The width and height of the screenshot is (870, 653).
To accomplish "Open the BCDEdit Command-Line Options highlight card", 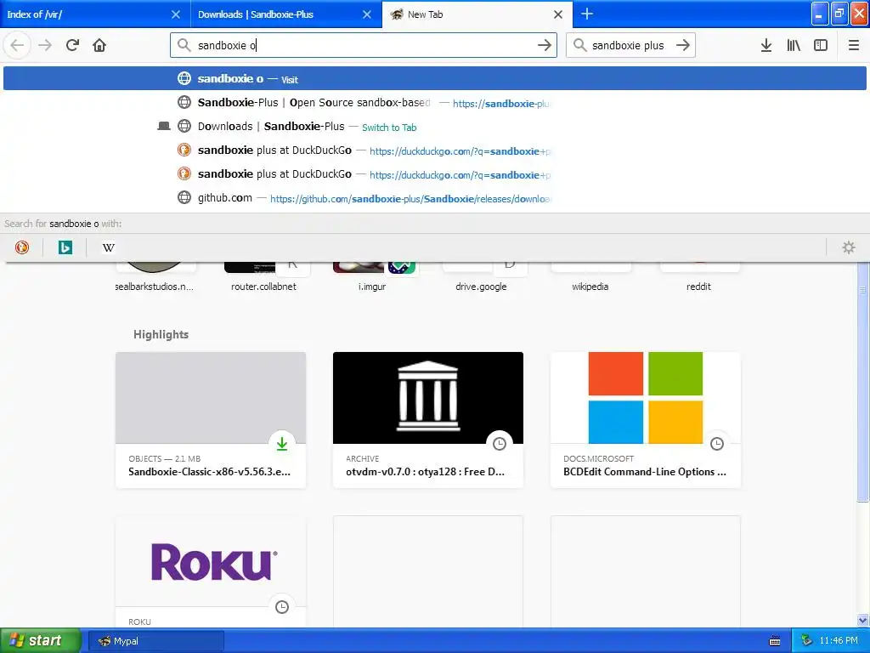I will [x=646, y=420].
